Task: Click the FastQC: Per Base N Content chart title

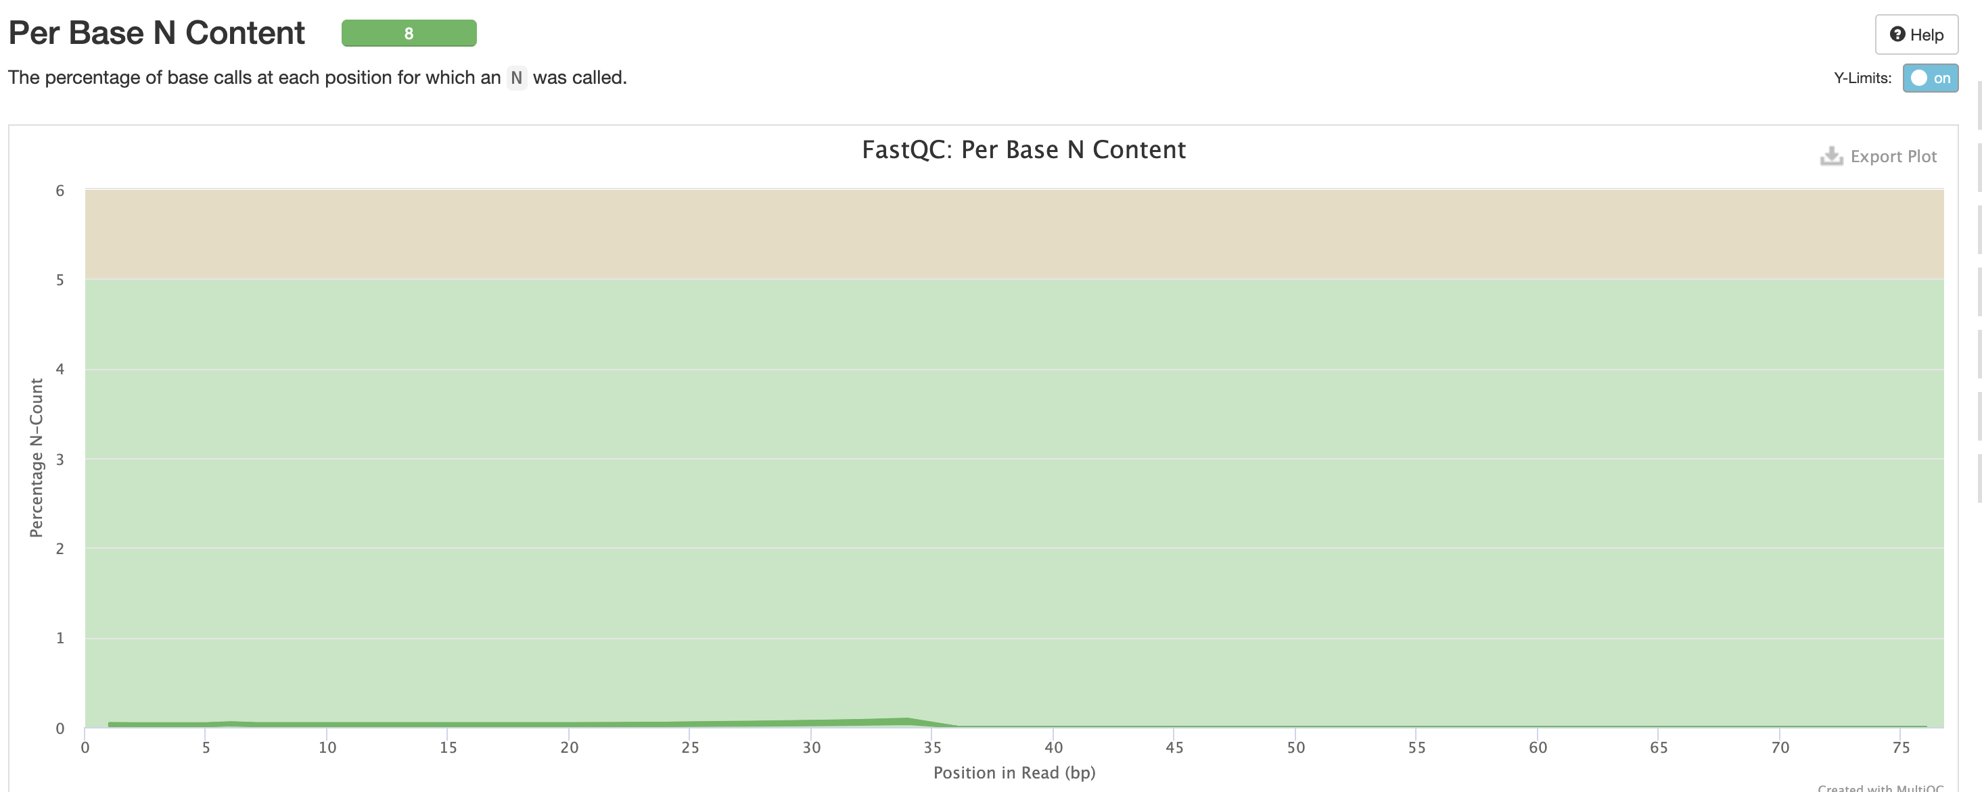Action: tap(1023, 150)
